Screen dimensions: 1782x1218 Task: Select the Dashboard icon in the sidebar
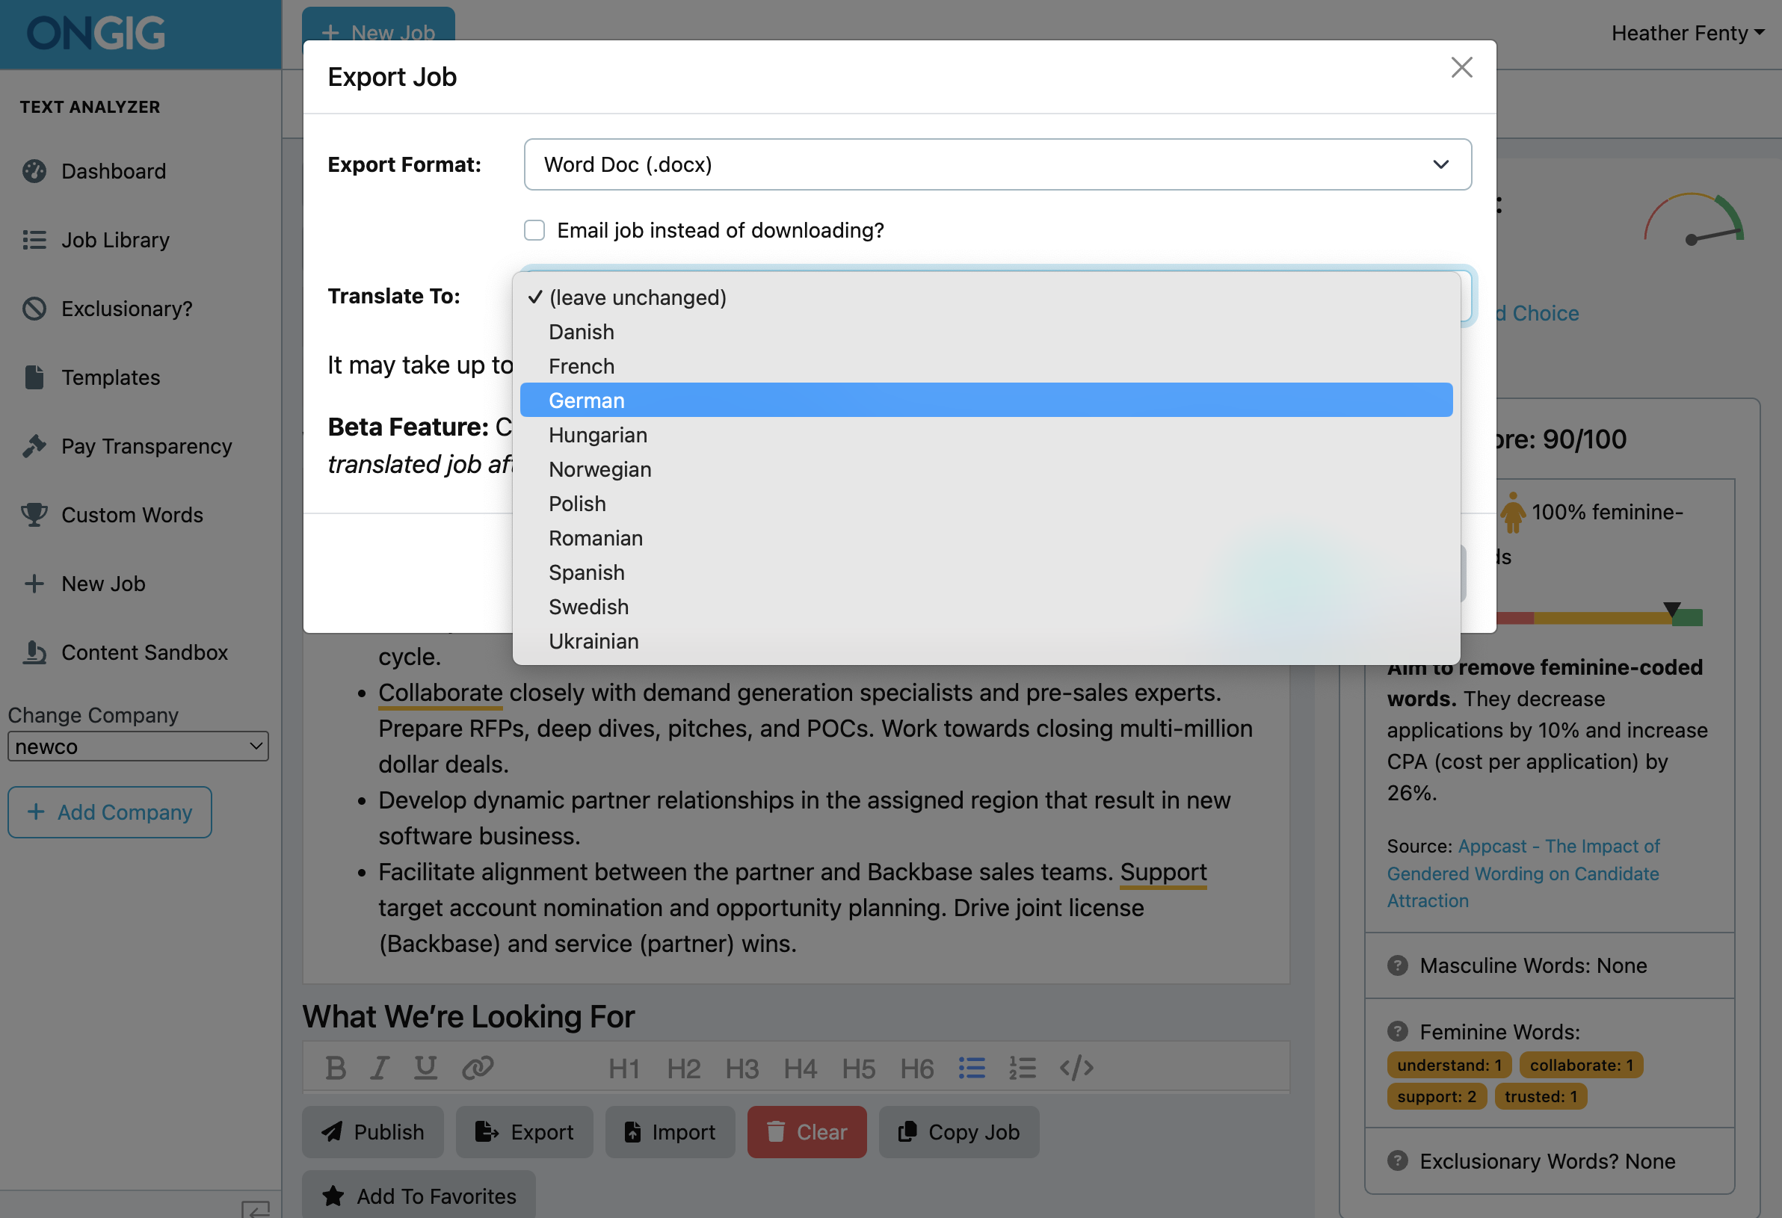click(34, 171)
